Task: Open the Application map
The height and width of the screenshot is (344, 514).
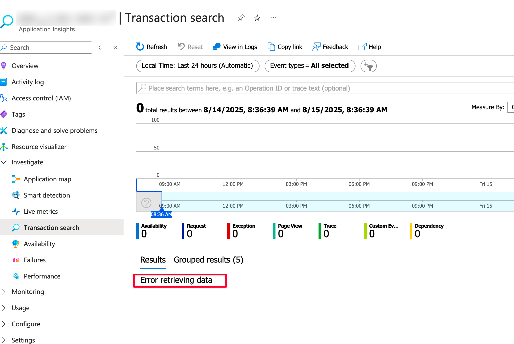Action: tap(47, 179)
